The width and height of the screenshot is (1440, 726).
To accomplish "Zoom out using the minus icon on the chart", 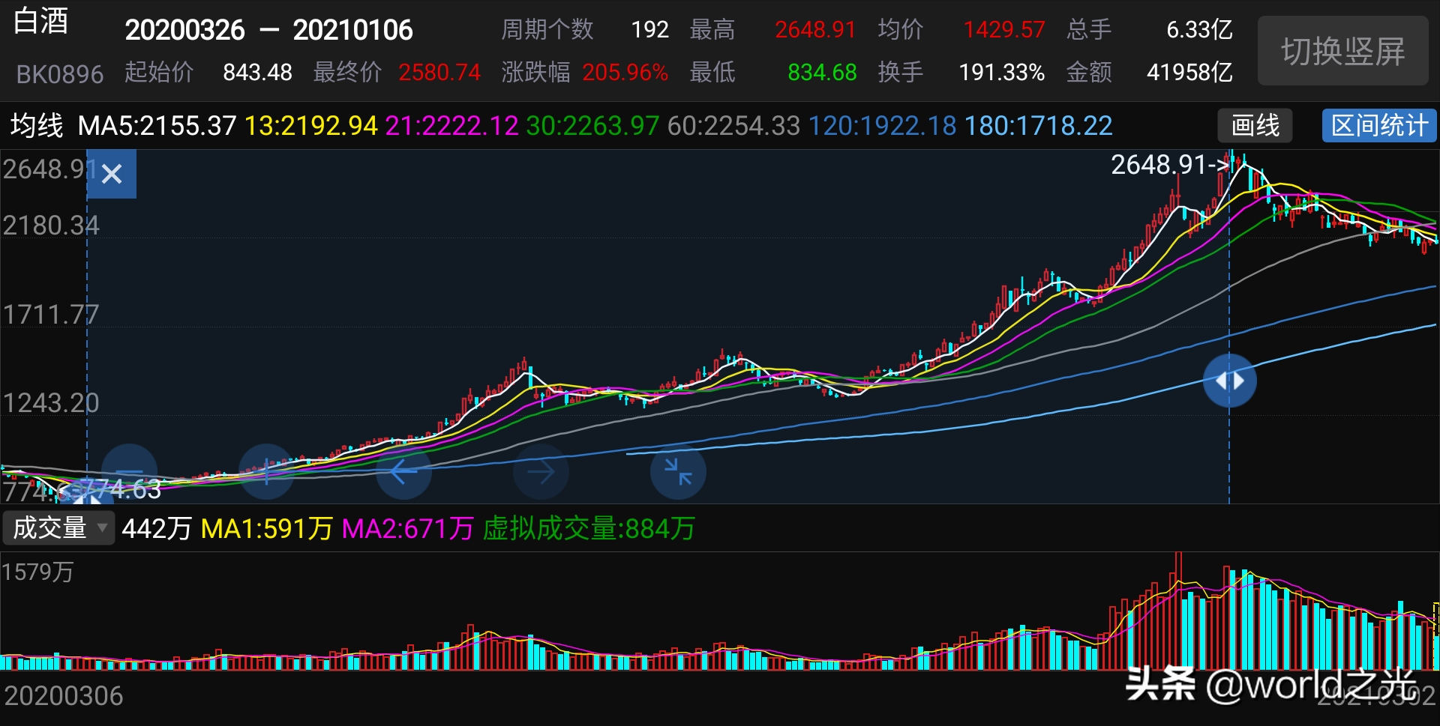I will click(x=129, y=472).
